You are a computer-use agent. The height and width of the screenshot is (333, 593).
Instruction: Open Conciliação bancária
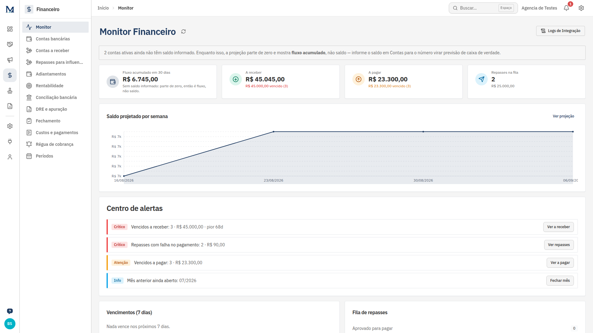click(x=55, y=97)
